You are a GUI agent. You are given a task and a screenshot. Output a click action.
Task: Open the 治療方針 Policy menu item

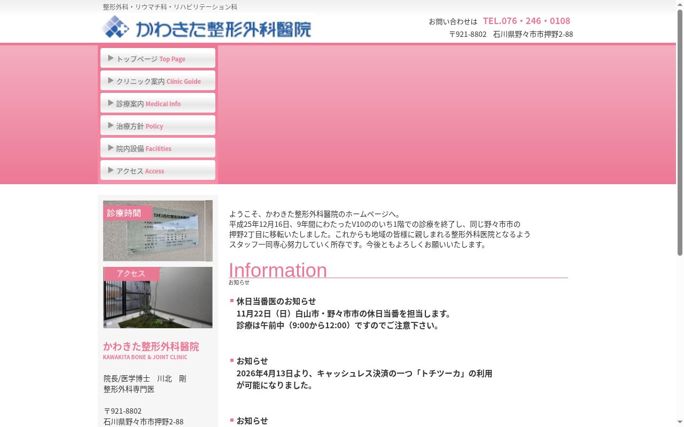[x=158, y=125]
